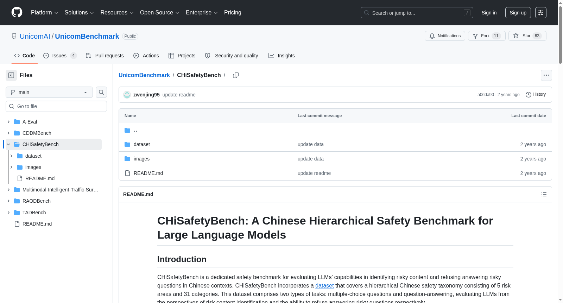The image size is (563, 303).
Task: Open the TADBench folder in the tree
Action: 34,213
